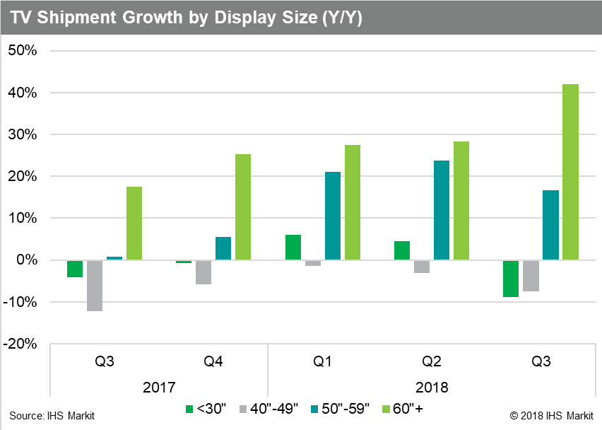
Task: Click the 2018 year label on axis
Action: click(x=432, y=388)
